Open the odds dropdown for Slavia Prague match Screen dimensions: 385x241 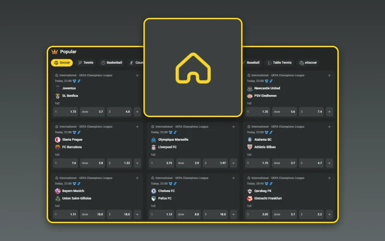[x=137, y=163]
